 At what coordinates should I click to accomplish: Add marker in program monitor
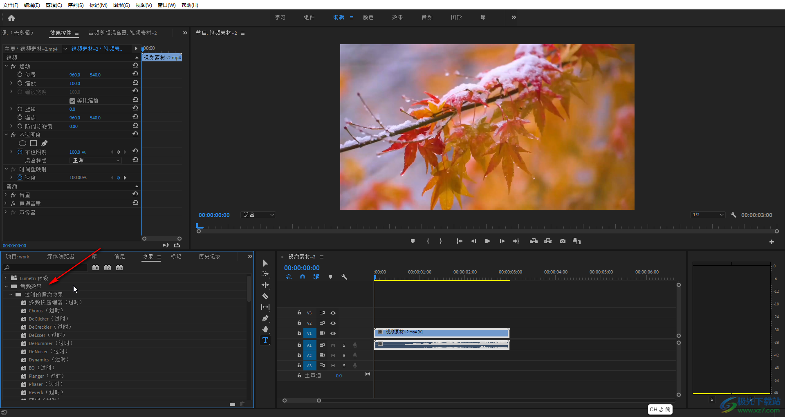pyautogui.click(x=413, y=241)
